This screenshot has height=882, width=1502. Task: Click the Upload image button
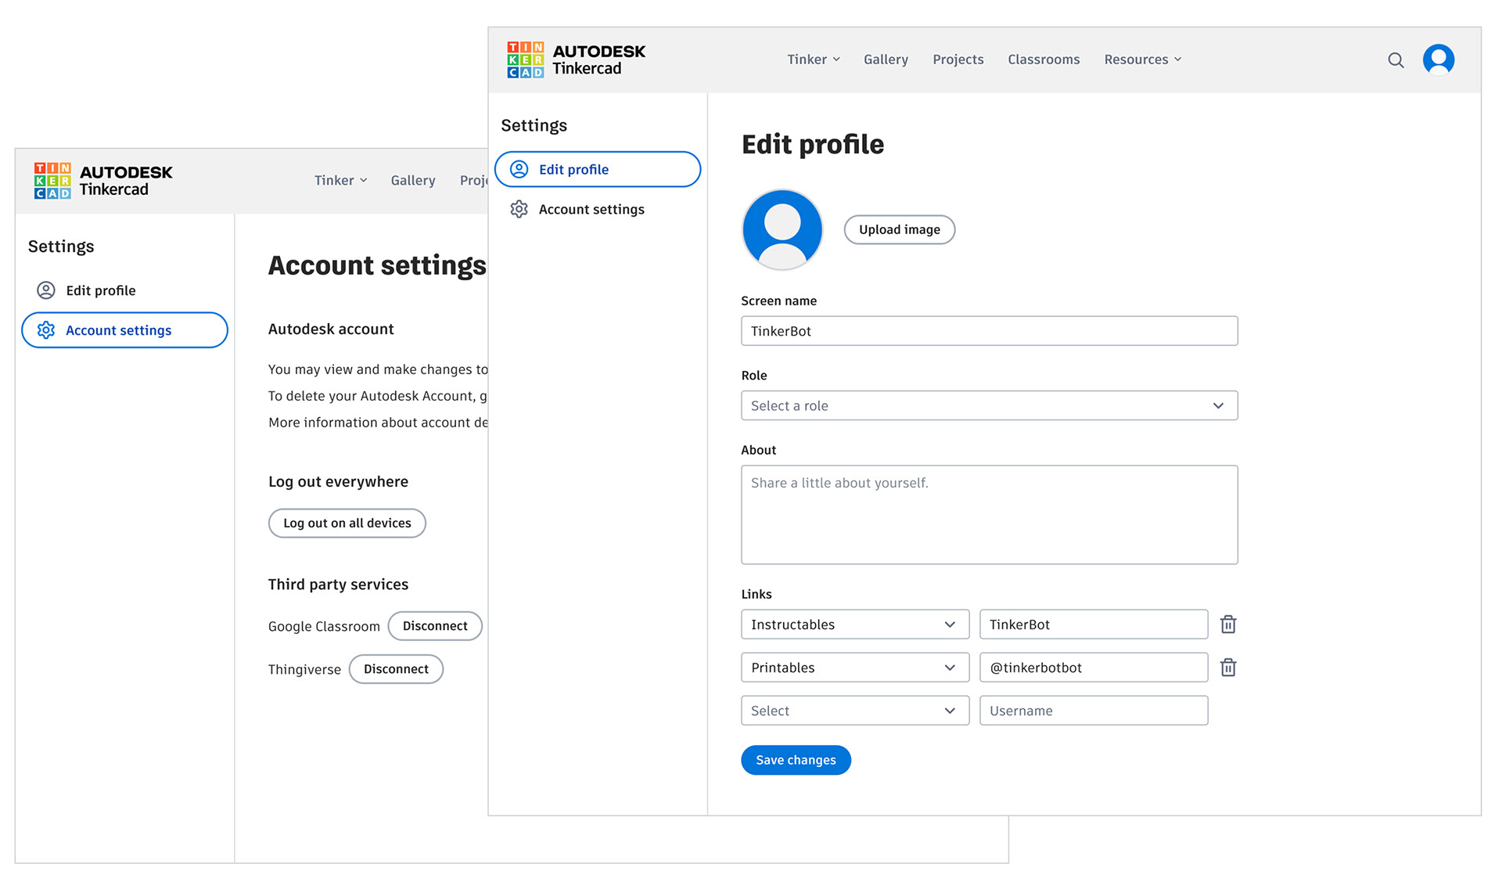(x=899, y=230)
